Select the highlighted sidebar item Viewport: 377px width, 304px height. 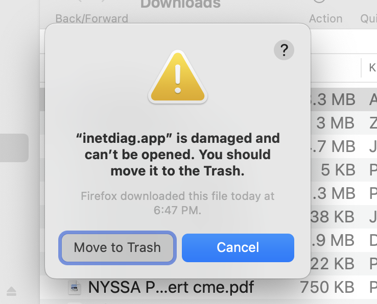point(14,148)
